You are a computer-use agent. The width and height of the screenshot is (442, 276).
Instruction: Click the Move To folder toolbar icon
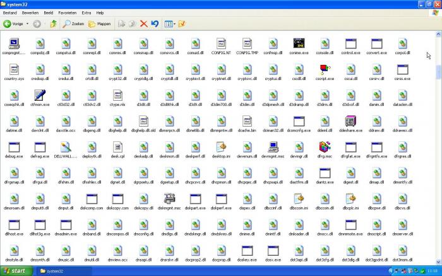coord(121,24)
